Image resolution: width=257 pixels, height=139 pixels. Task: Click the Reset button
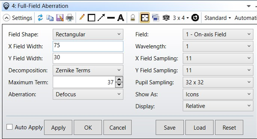[x=229, y=128]
